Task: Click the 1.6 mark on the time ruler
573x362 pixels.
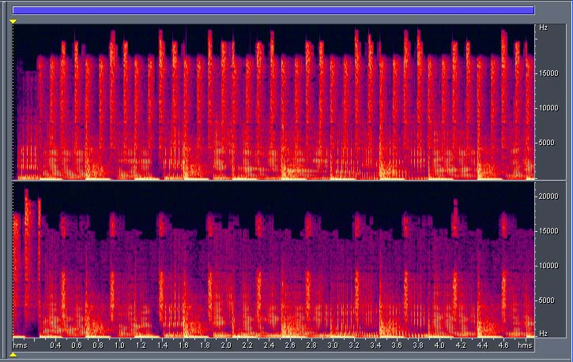Action: click(x=183, y=345)
